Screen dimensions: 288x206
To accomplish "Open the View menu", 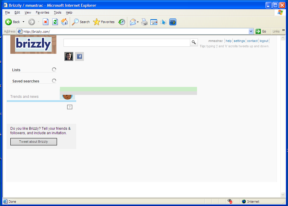I will click(28, 12).
